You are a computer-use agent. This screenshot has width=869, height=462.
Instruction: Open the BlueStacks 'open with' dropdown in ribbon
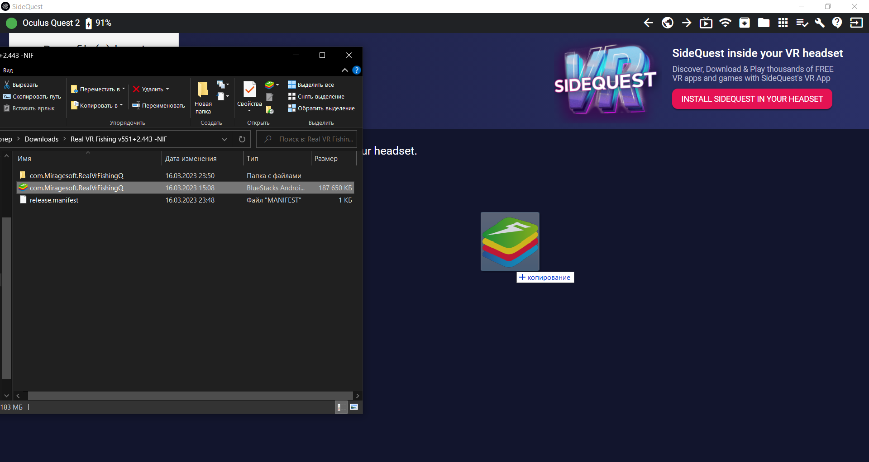pyautogui.click(x=272, y=85)
